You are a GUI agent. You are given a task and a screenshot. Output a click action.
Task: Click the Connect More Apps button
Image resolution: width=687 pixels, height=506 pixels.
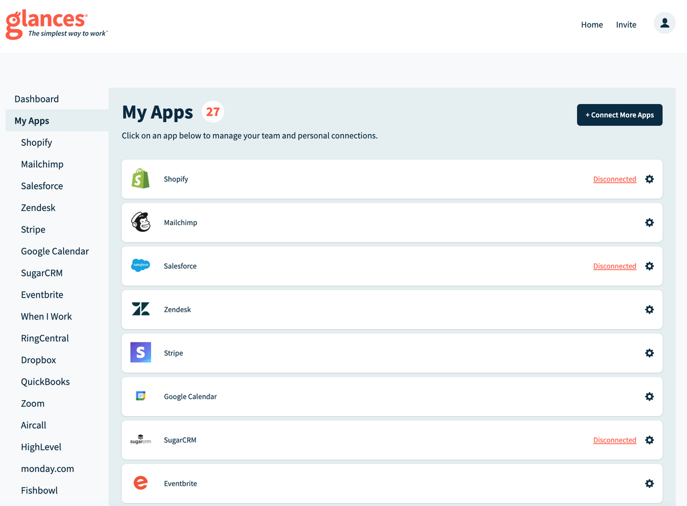[x=619, y=115]
